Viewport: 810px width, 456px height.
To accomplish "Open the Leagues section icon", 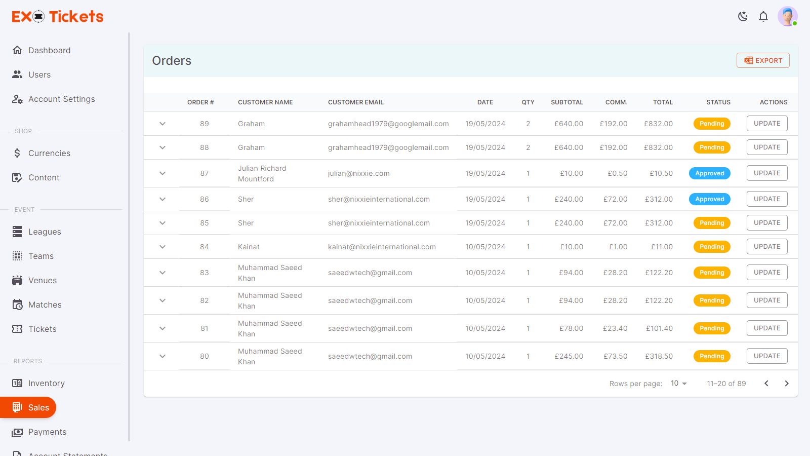I will click(x=18, y=232).
